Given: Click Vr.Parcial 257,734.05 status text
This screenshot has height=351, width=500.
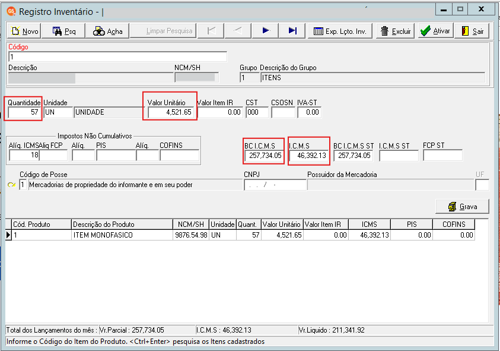Looking at the screenshot, I should 132,330.
